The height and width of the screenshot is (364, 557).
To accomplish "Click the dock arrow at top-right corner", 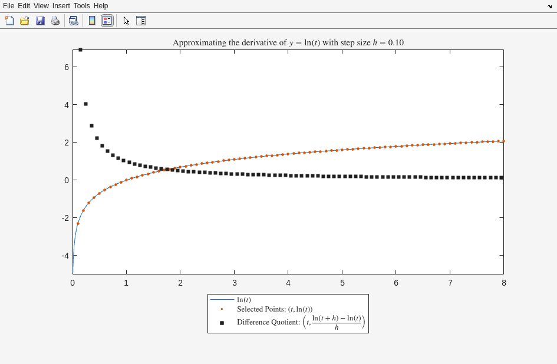I will pos(549,6).
